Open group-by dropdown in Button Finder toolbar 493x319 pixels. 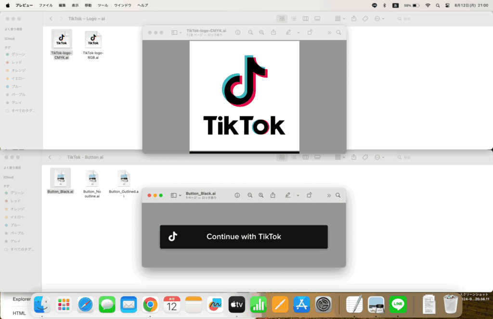click(x=340, y=157)
